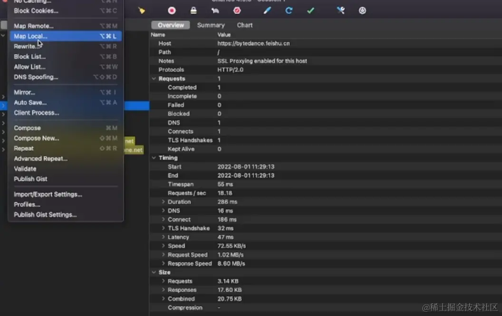The height and width of the screenshot is (316, 502).
Task: Select the End time row value
Action: 246,175
